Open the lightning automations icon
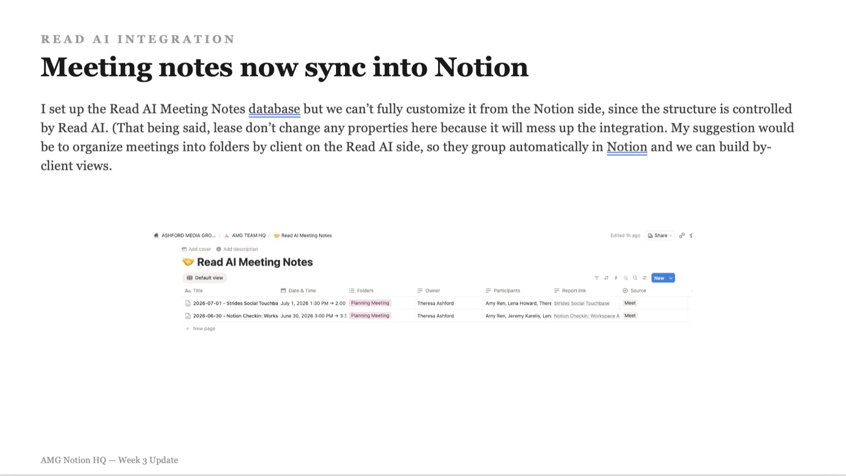 616,278
